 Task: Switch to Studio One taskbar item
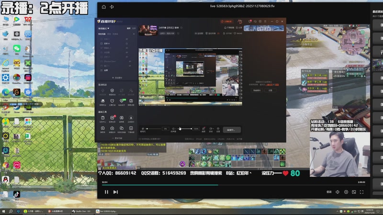click(81, 211)
